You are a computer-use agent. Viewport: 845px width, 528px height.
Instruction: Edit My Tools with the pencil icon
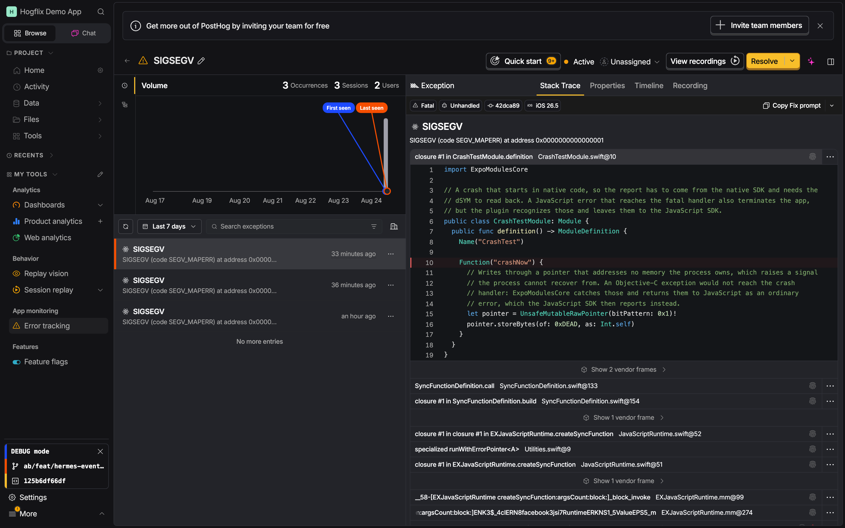(100, 174)
